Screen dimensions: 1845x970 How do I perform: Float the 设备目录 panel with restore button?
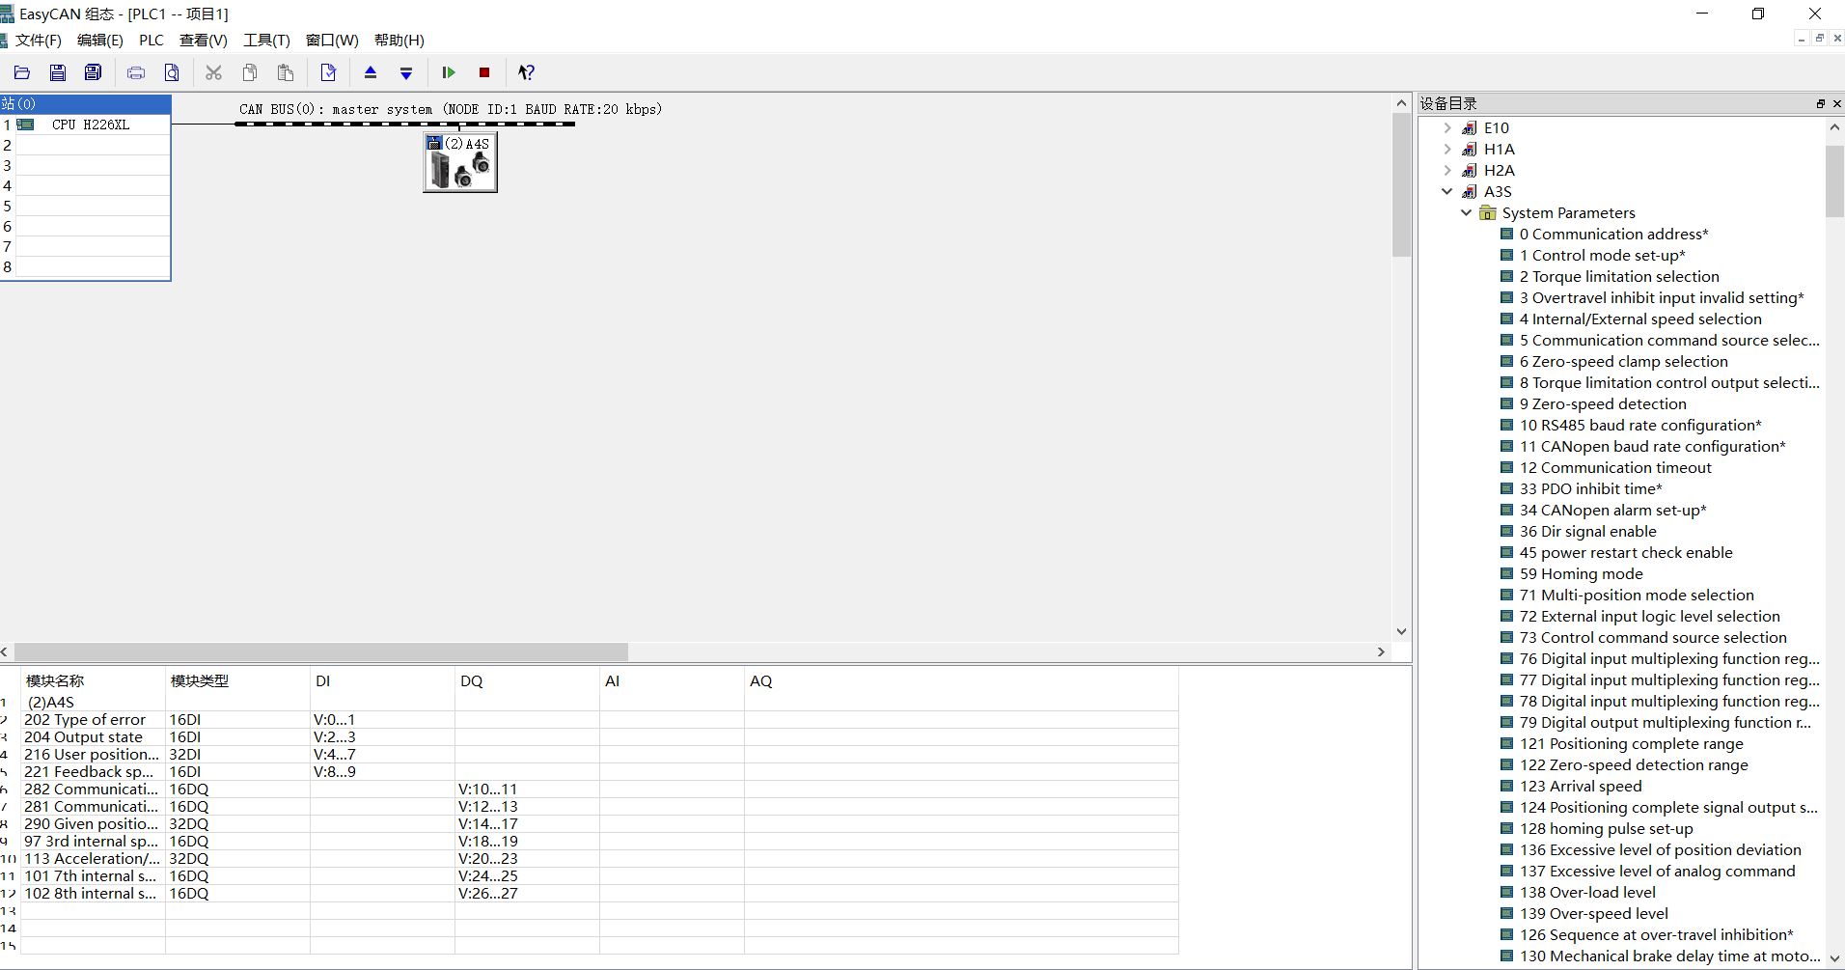[x=1820, y=103]
